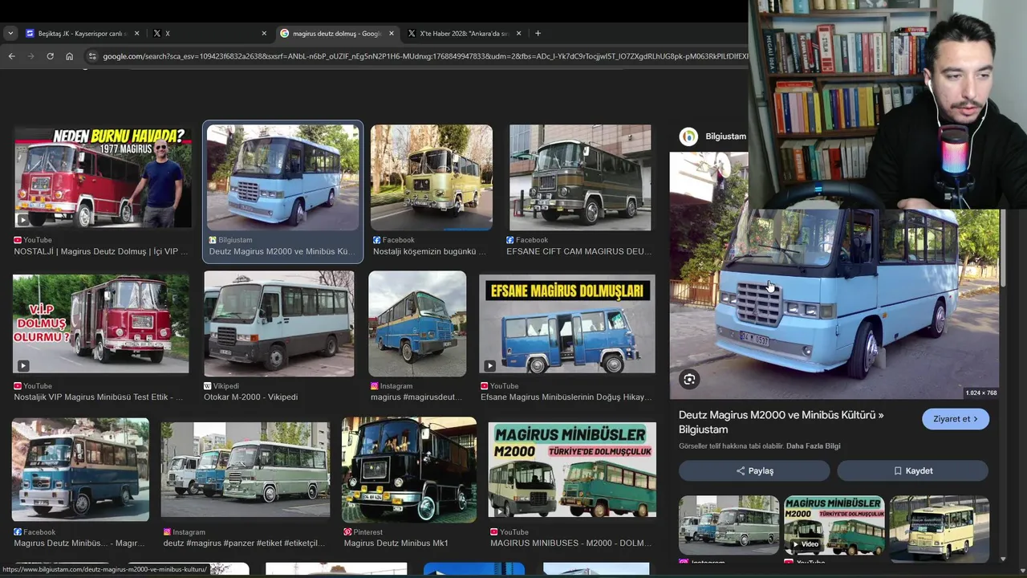The image size is (1027, 578).
Task: Open the large blue minibus preview image
Action: click(x=834, y=275)
